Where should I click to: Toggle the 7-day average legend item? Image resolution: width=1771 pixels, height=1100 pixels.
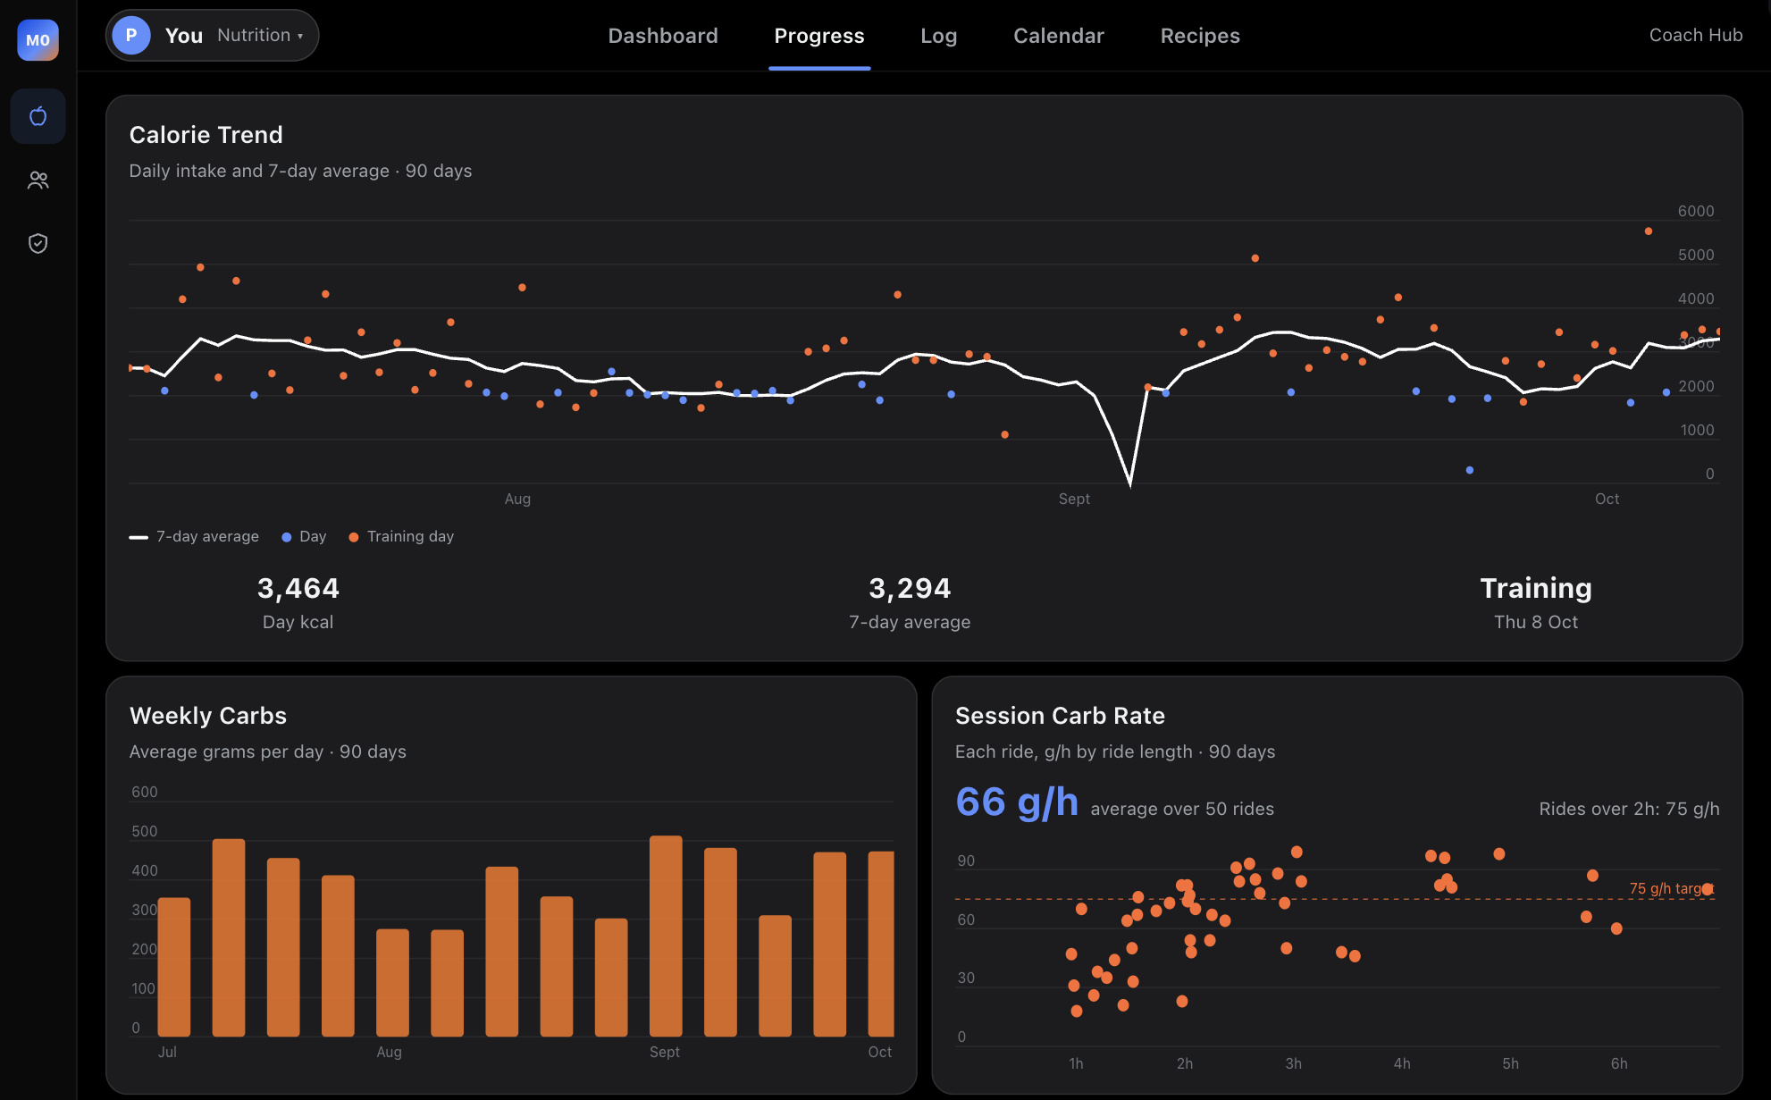[x=194, y=536]
